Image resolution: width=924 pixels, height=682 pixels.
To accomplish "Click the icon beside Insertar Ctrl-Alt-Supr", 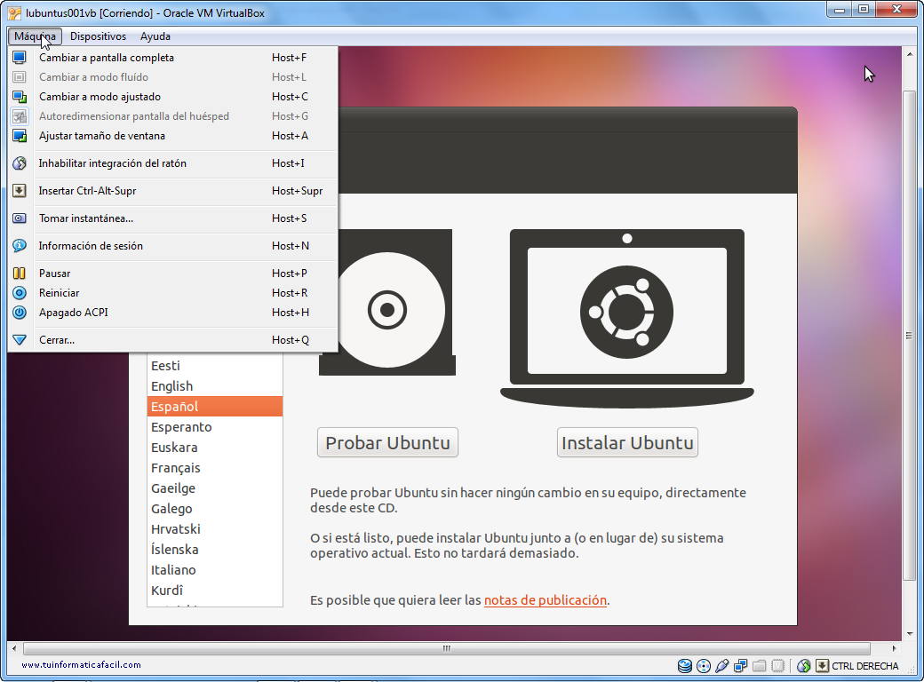I will (x=20, y=191).
